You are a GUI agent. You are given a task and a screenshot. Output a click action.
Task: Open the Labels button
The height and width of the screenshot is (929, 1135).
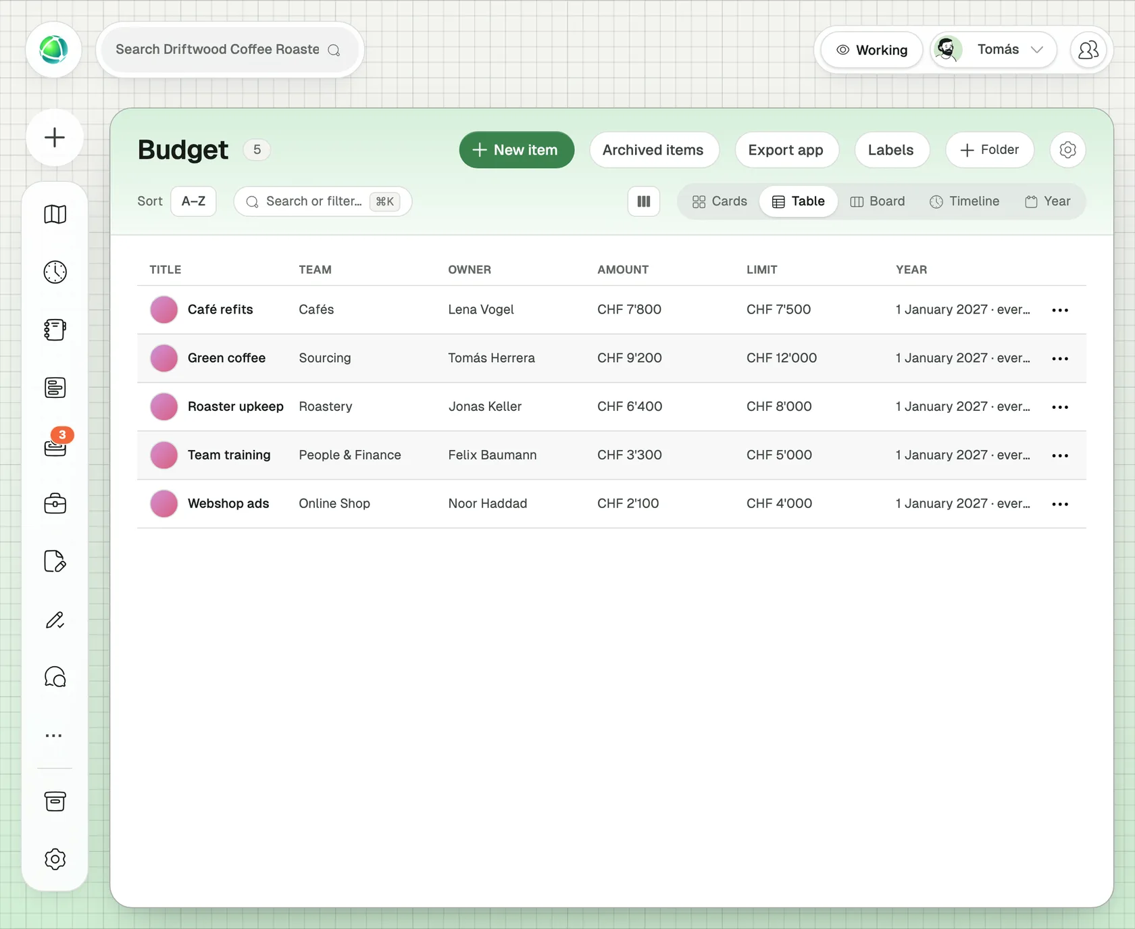[x=891, y=150]
